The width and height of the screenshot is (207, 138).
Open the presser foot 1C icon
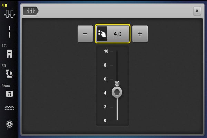(x=9, y=54)
